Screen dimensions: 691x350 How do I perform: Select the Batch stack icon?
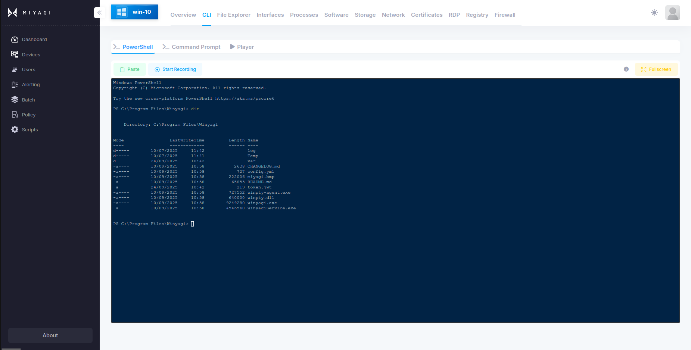point(15,100)
